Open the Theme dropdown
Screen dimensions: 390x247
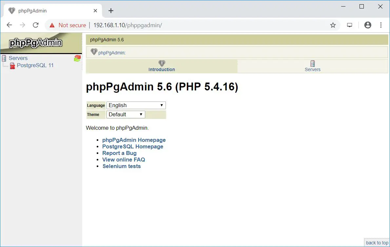coord(126,115)
